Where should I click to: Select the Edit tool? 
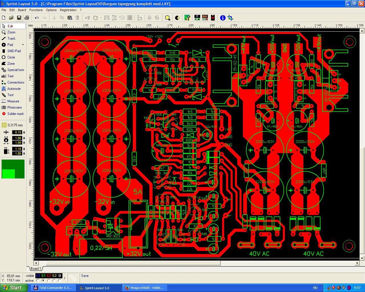pos(13,26)
